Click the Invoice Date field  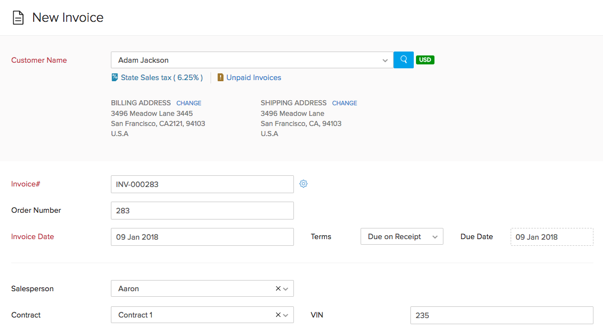point(202,237)
